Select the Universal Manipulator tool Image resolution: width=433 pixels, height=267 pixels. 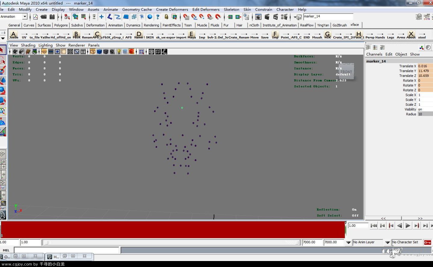pos(3,111)
